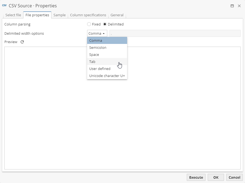
Task: Maximize the Properties dialog window
Action: (x=232, y=6)
